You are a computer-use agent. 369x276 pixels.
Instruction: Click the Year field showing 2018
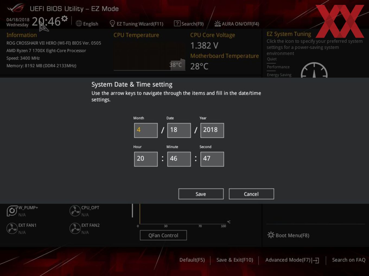pos(212,130)
